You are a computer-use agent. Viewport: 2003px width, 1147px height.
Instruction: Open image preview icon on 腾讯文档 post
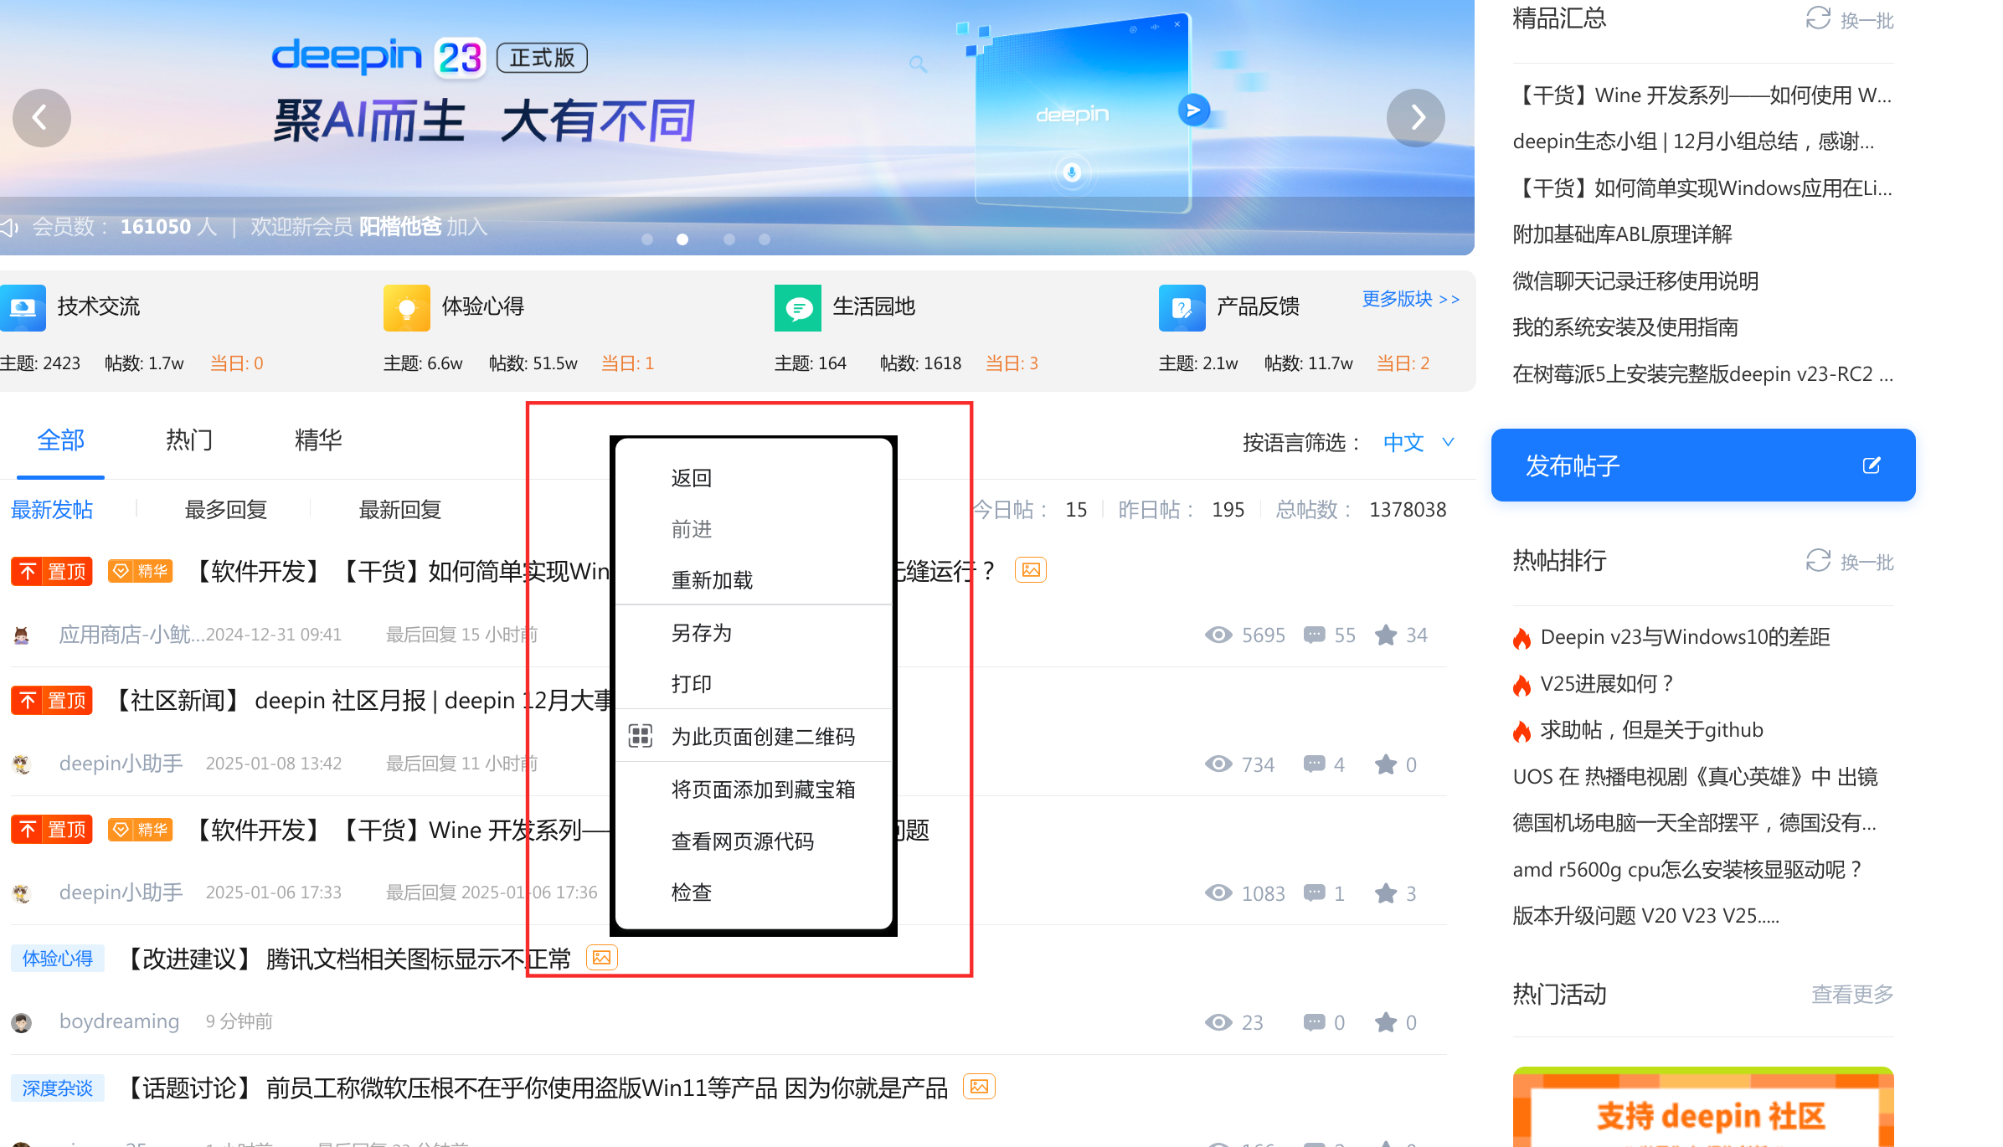pos(601,957)
